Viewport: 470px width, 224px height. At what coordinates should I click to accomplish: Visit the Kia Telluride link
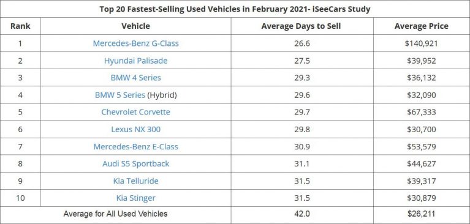pyautogui.click(x=136, y=181)
